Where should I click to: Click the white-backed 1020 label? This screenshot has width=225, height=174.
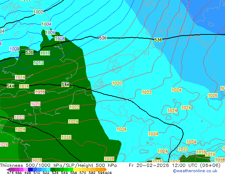(35, 104)
